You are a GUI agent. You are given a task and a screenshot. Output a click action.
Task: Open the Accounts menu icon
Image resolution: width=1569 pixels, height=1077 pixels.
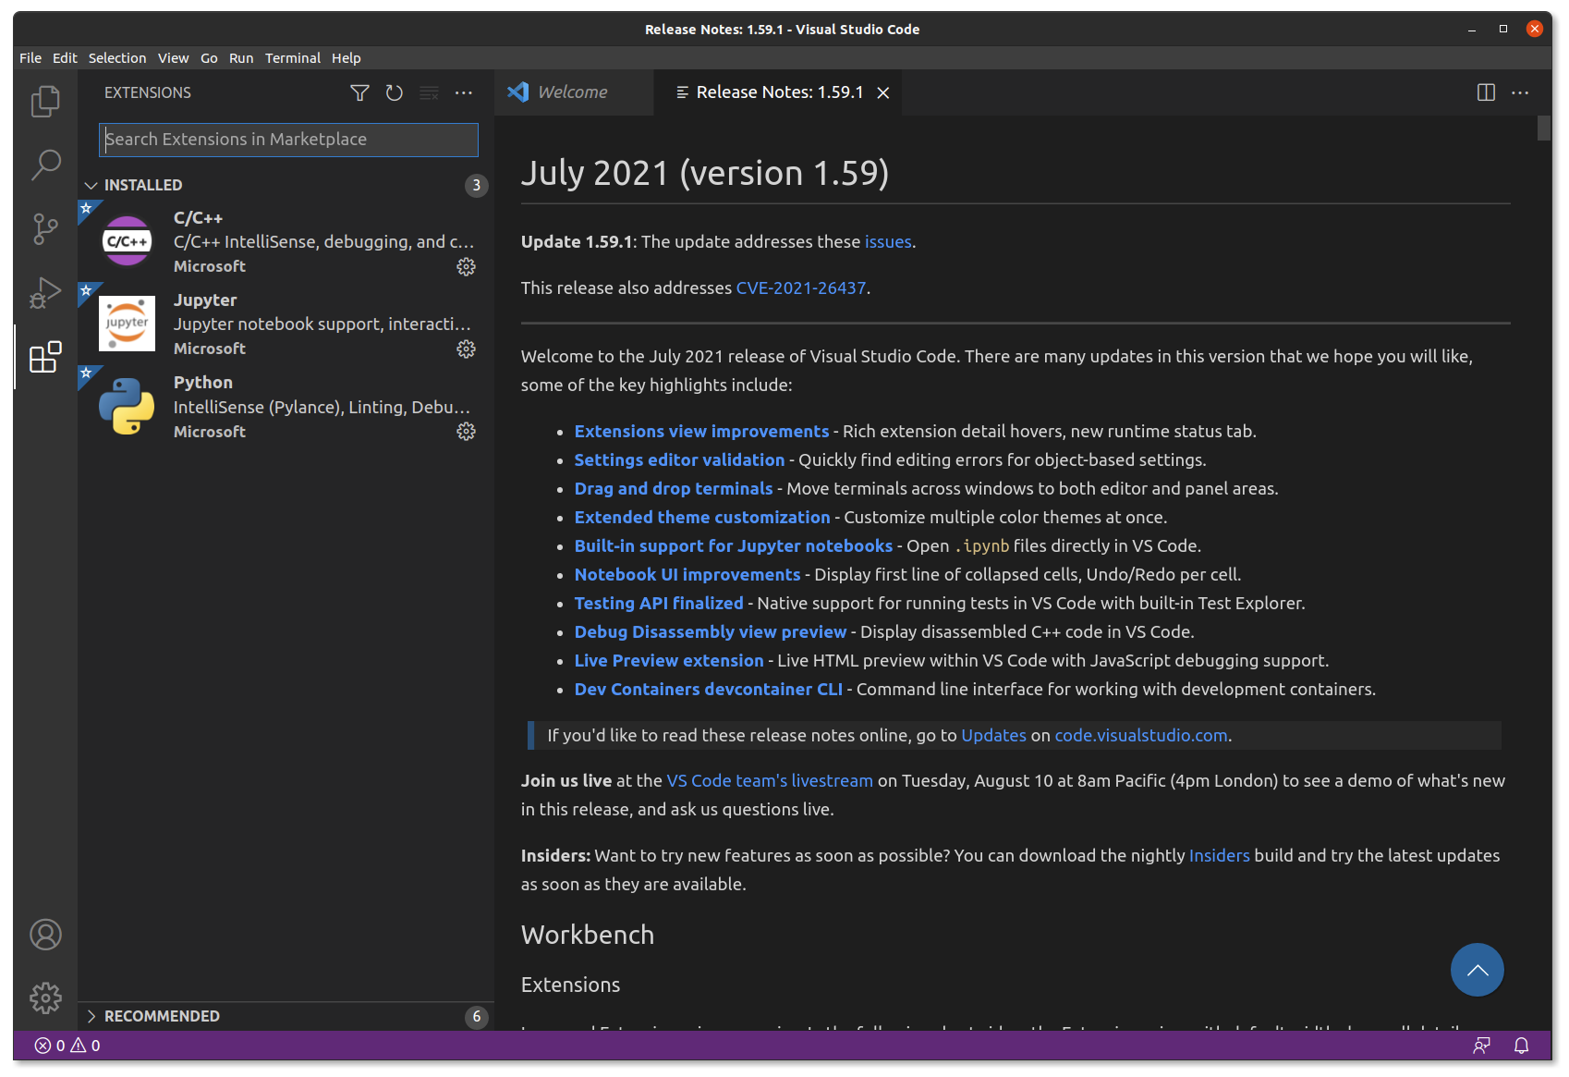click(x=45, y=935)
